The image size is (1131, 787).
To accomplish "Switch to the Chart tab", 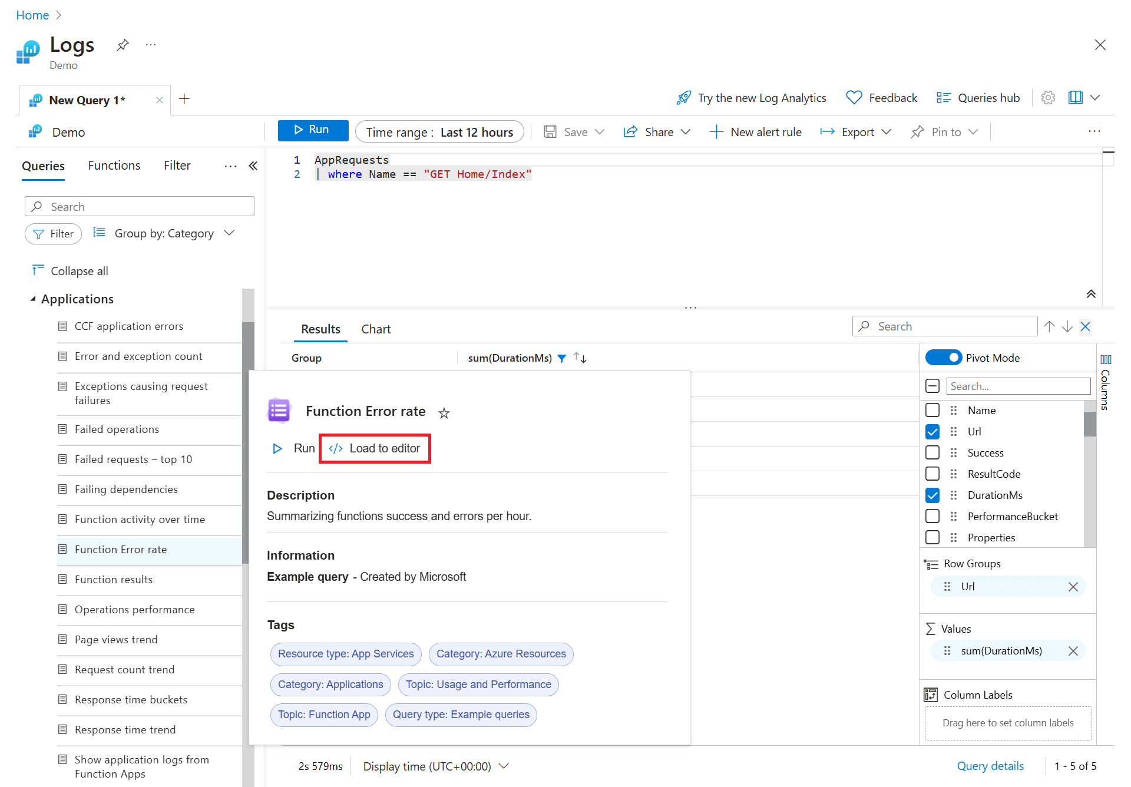I will point(375,329).
